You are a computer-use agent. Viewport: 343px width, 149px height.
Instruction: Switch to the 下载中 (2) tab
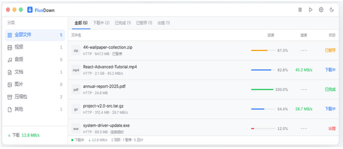(x=101, y=23)
